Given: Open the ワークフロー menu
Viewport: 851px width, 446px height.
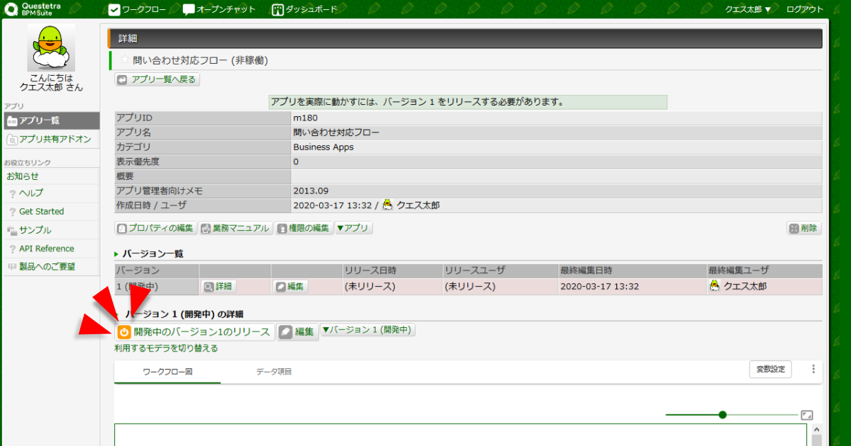Looking at the screenshot, I should point(138,10).
